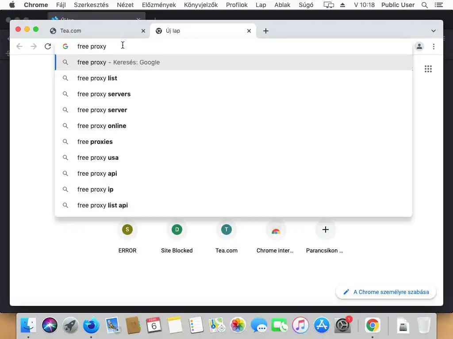453x339 pixels.
Task: Open Launchpad rocket in the dock
Action: 70,325
